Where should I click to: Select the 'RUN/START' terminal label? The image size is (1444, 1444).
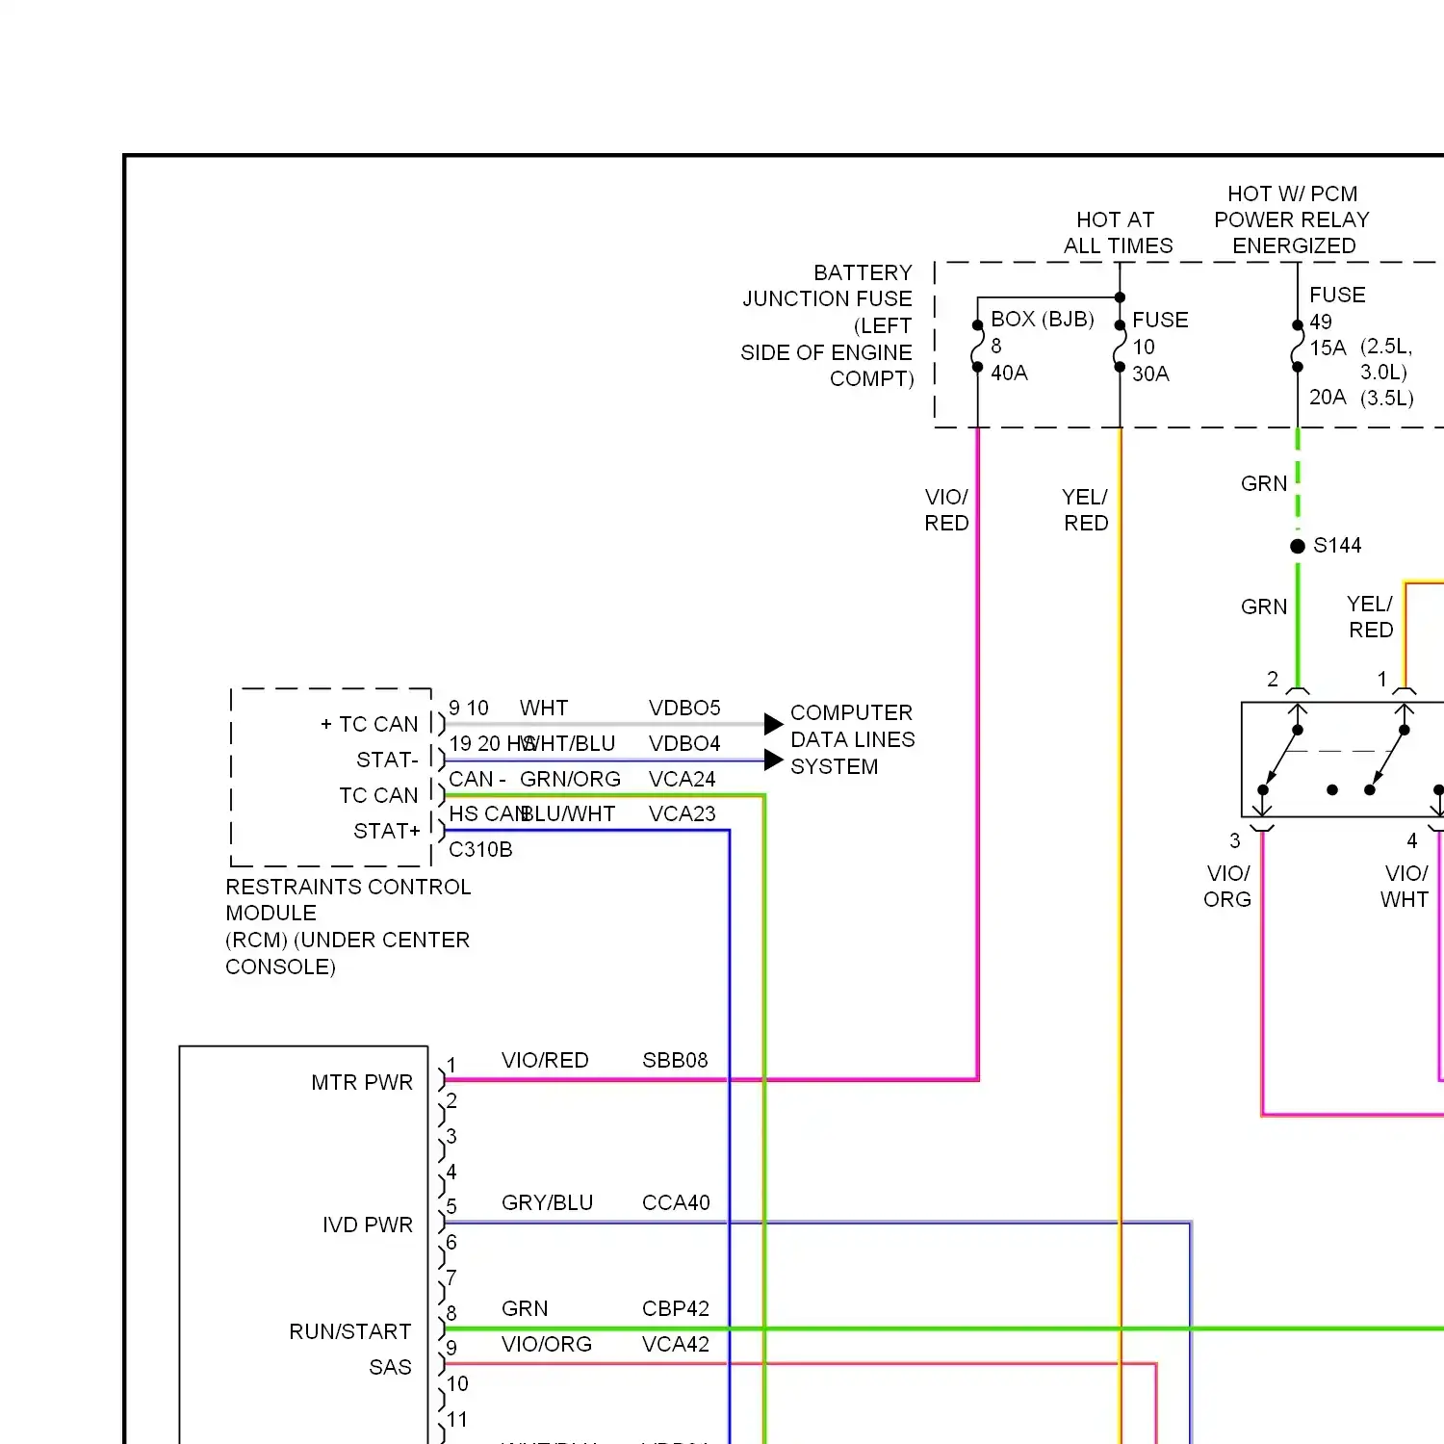350,1331
